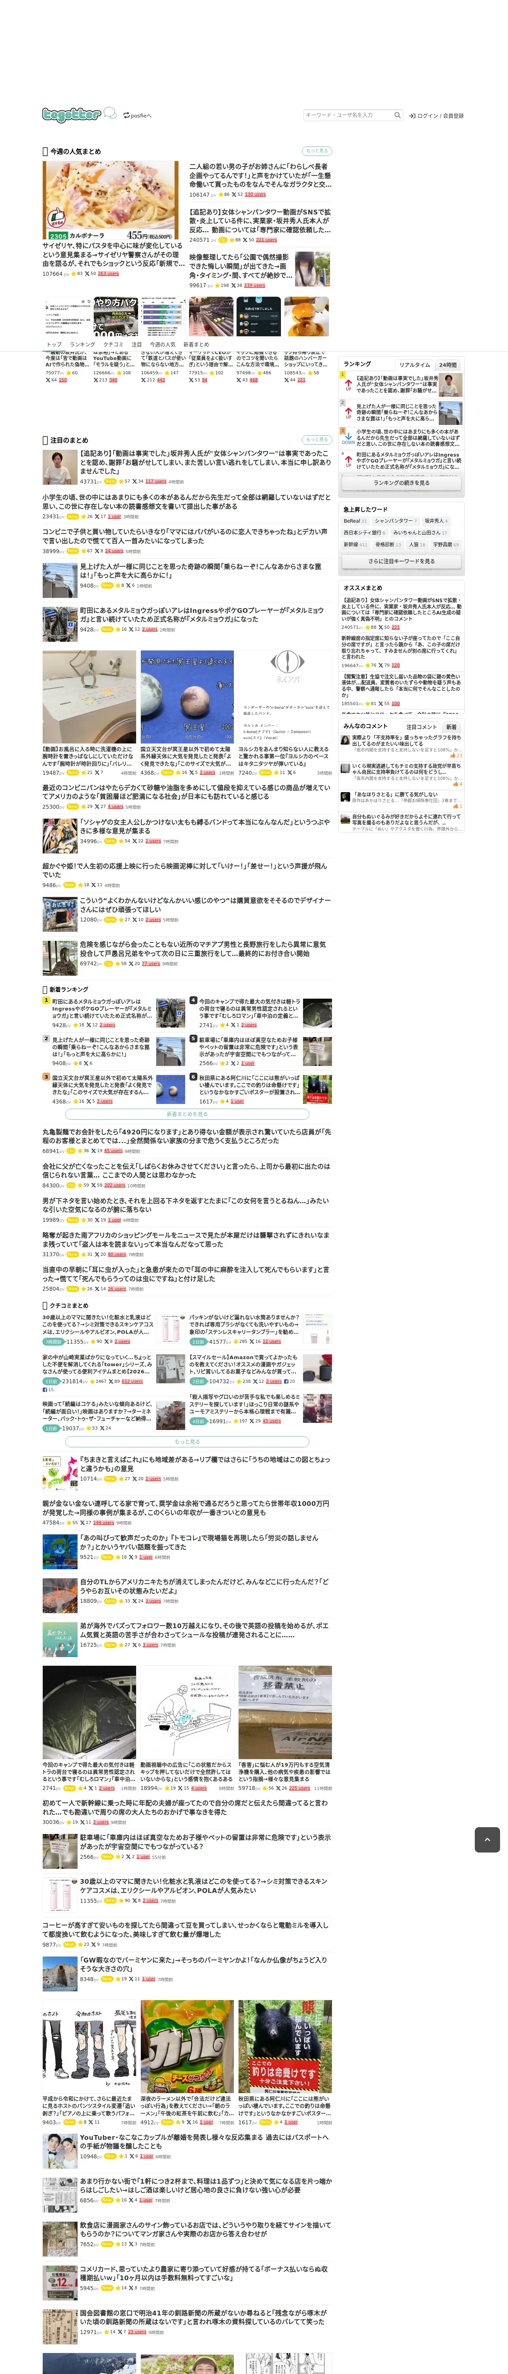This screenshot has width=508, height=2374.
Task: Open the 小学生の頃、世の中にはあまりにも多くの本 article
Action: [186, 501]
